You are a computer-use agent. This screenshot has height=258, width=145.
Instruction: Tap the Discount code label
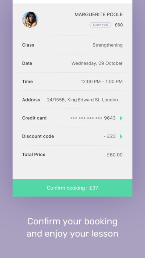click(38, 136)
